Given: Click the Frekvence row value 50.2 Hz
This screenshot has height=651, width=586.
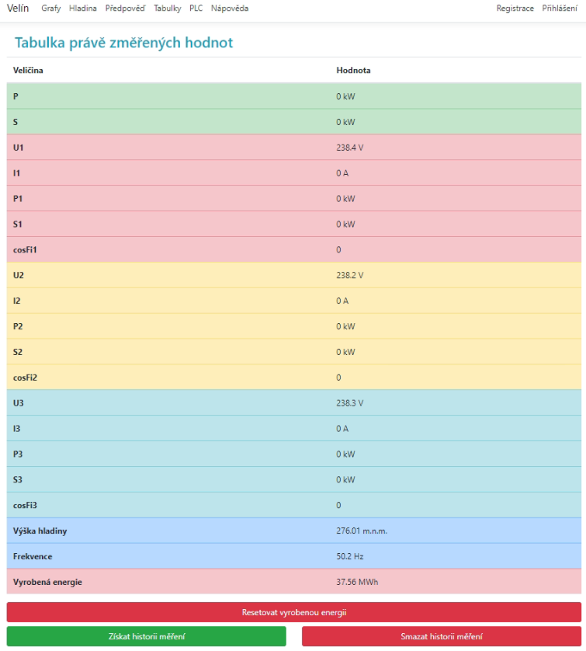Looking at the screenshot, I should coord(350,557).
